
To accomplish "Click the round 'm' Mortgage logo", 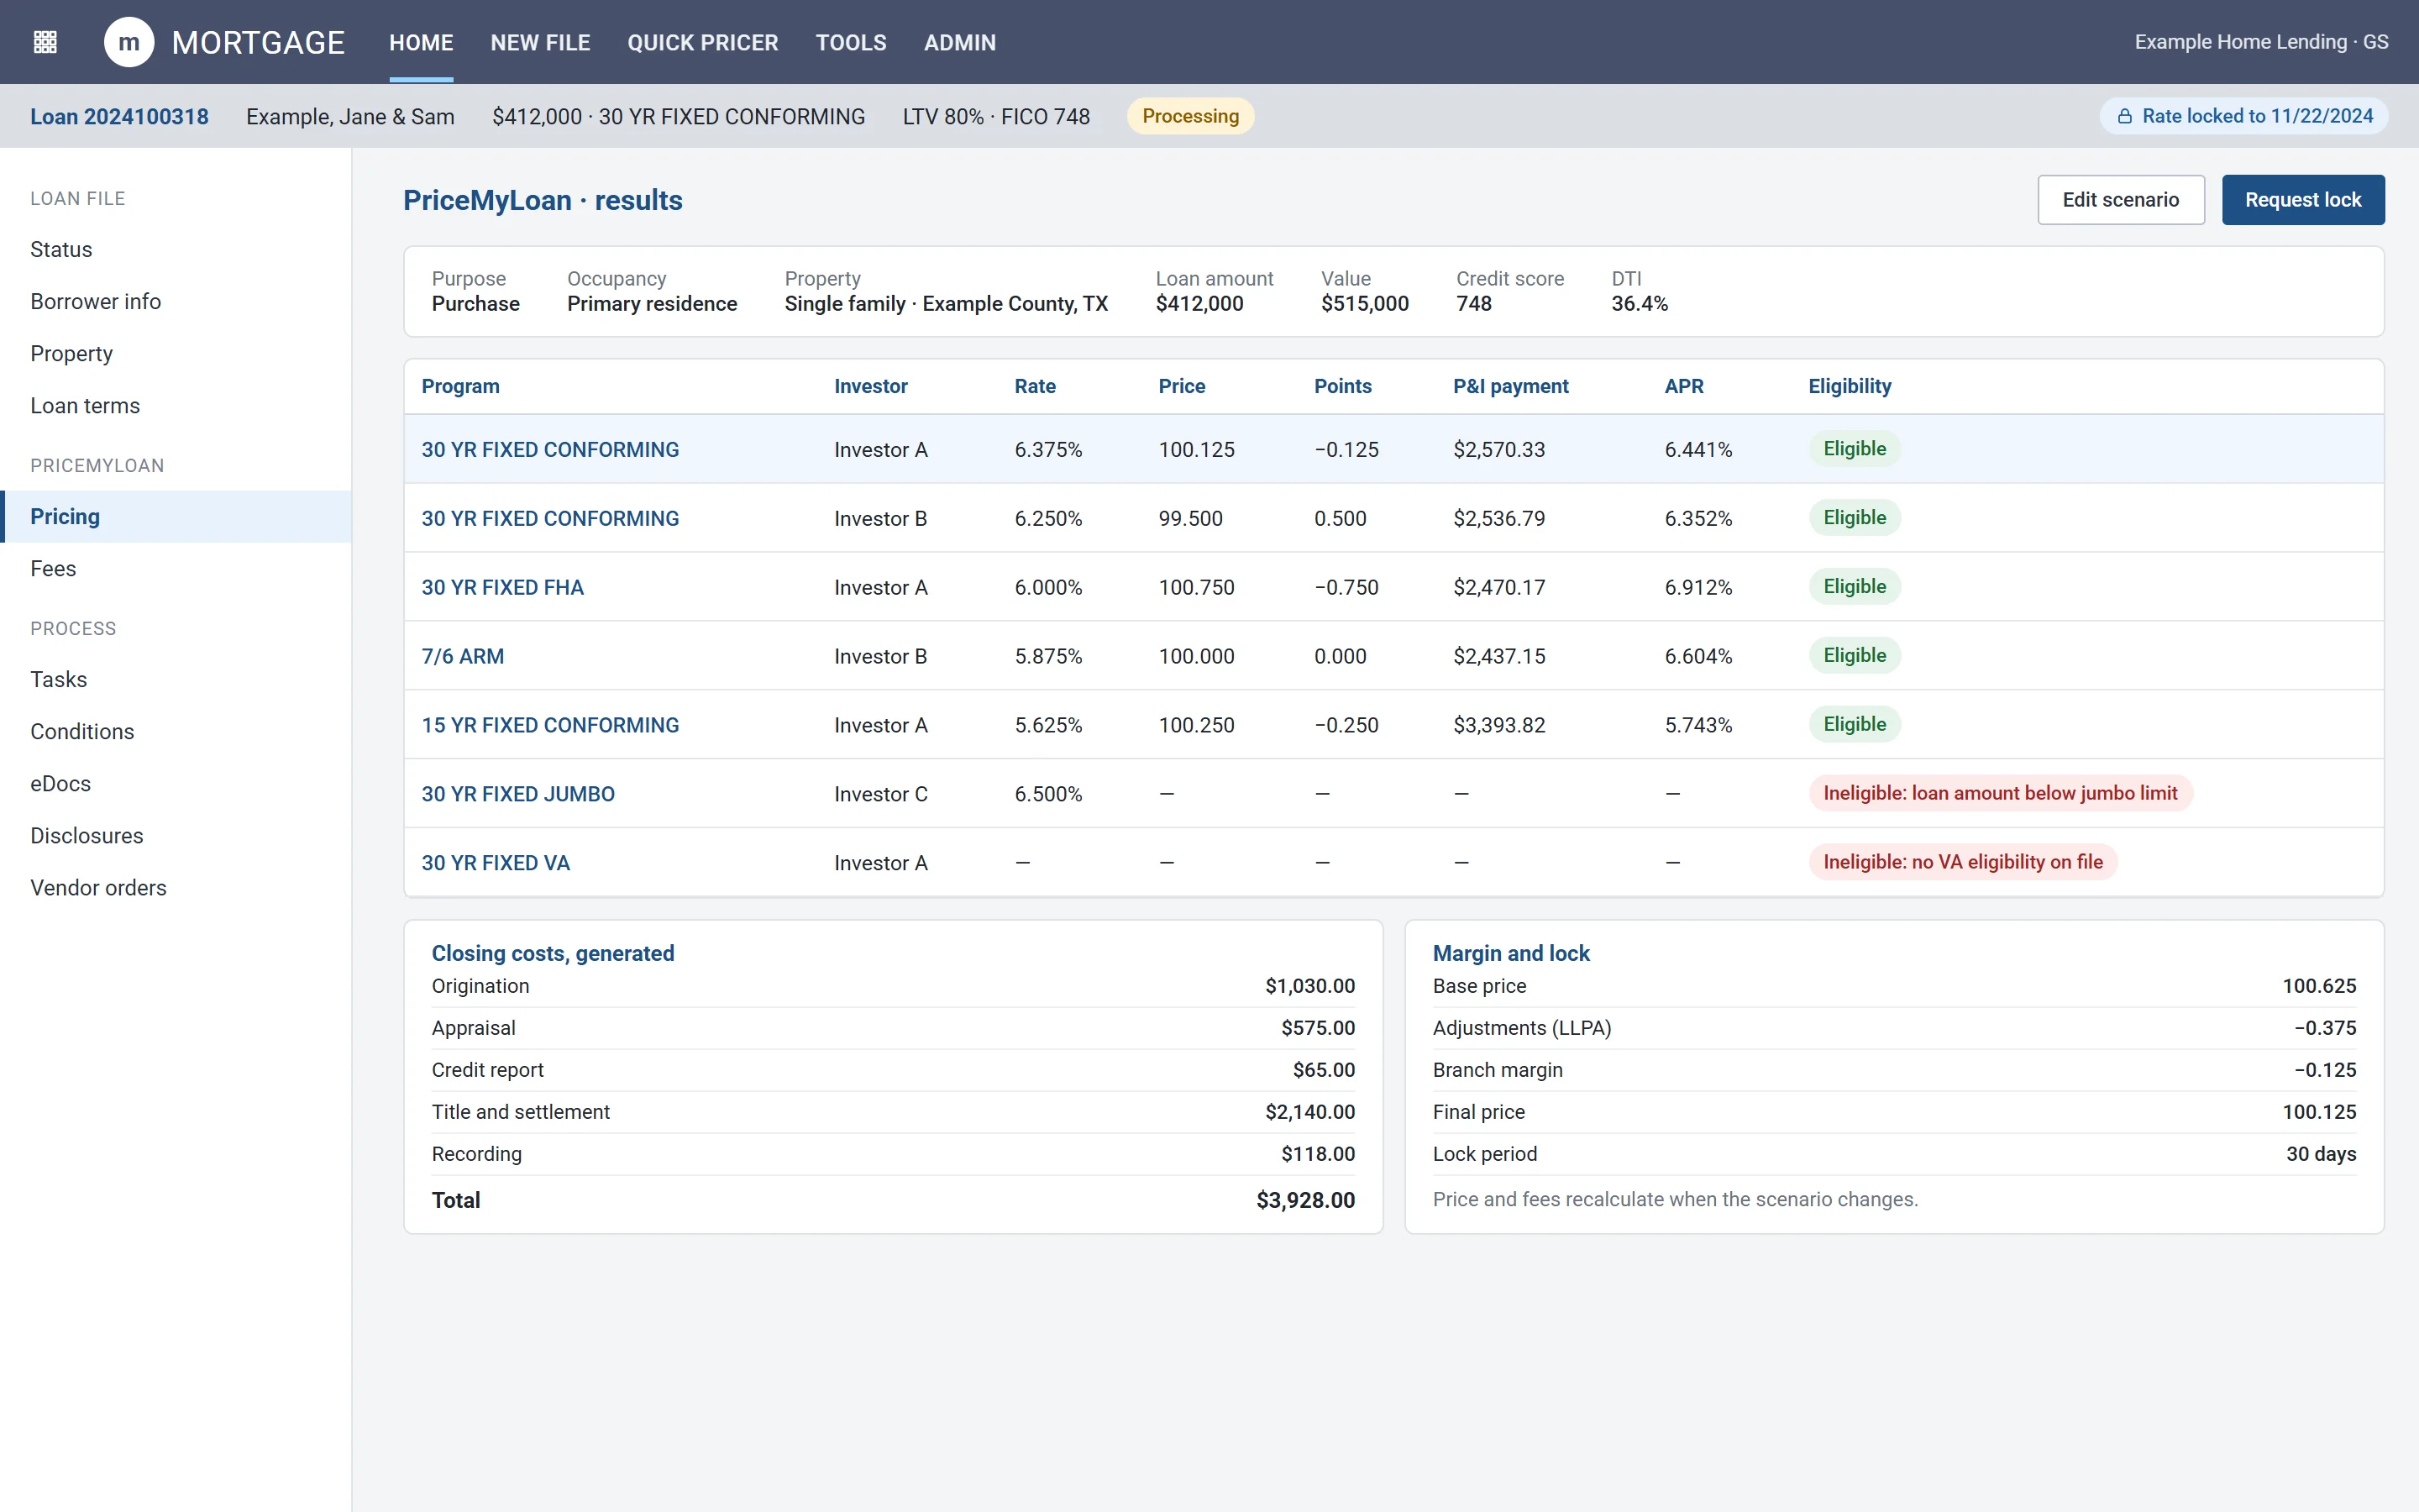I will coord(129,42).
